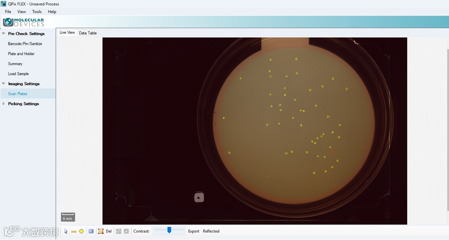The width and height of the screenshot is (449, 240).
Task: Select the yellow ruler measure tool
Action: [x=74, y=231]
